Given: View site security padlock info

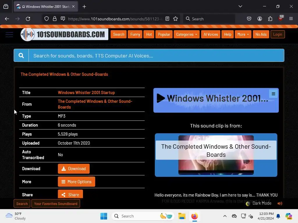Looking at the screenshot, I should tap(55, 19).
